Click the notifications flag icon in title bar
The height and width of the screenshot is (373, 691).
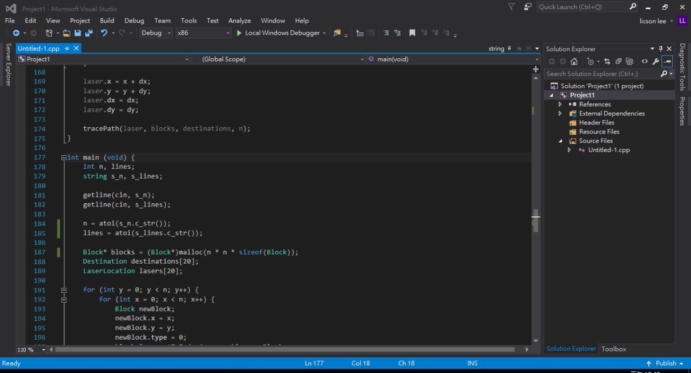(x=512, y=6)
